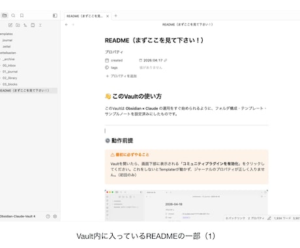This screenshot has width=300, height=248.
Task: Click the orange warning callout title
Action: [x=130, y=155]
